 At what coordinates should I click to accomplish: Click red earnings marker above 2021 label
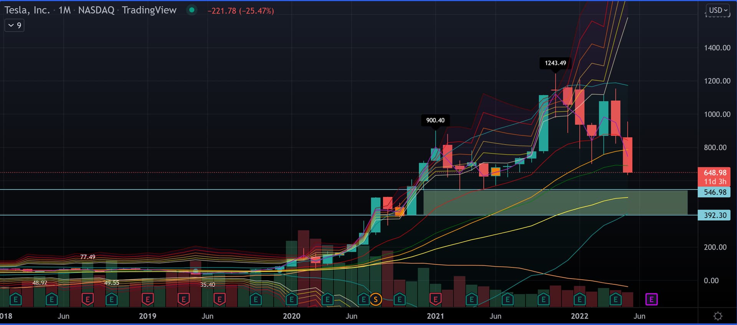[435, 299]
